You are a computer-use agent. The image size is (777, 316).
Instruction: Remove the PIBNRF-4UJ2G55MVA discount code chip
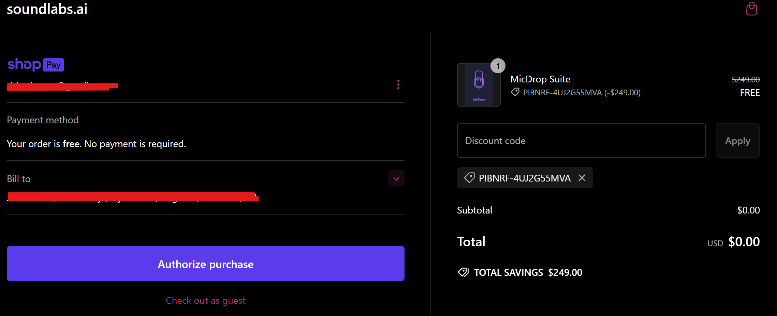[x=582, y=178]
